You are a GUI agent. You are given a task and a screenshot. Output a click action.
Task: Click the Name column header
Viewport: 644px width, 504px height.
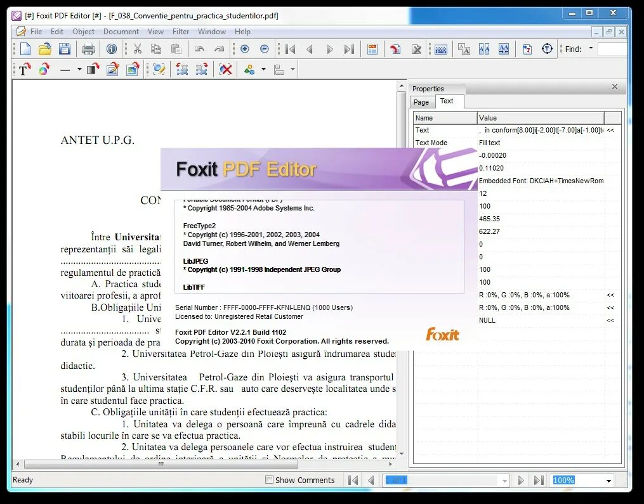click(445, 118)
